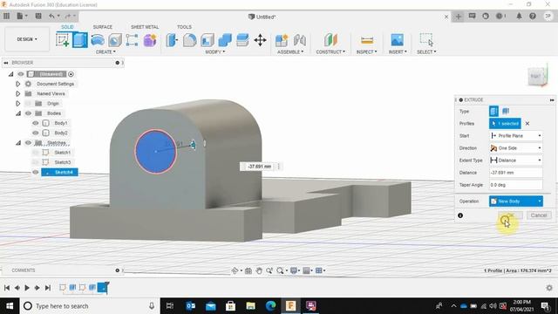Toggle visibility of Body1
The image size is (558, 314).
click(x=35, y=123)
